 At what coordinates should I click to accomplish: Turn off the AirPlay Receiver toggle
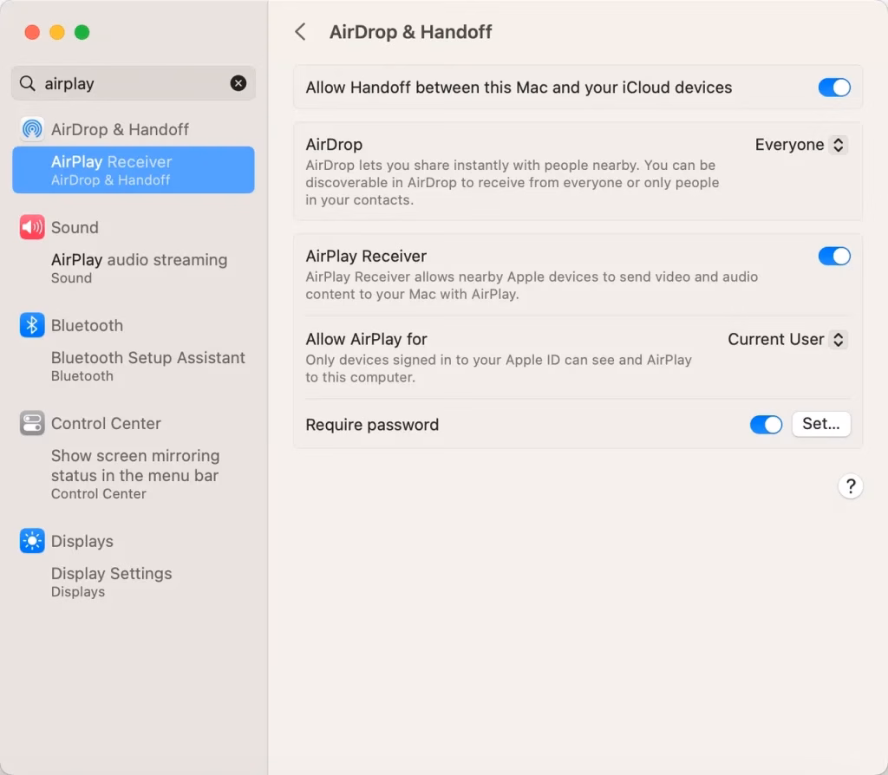(x=833, y=256)
